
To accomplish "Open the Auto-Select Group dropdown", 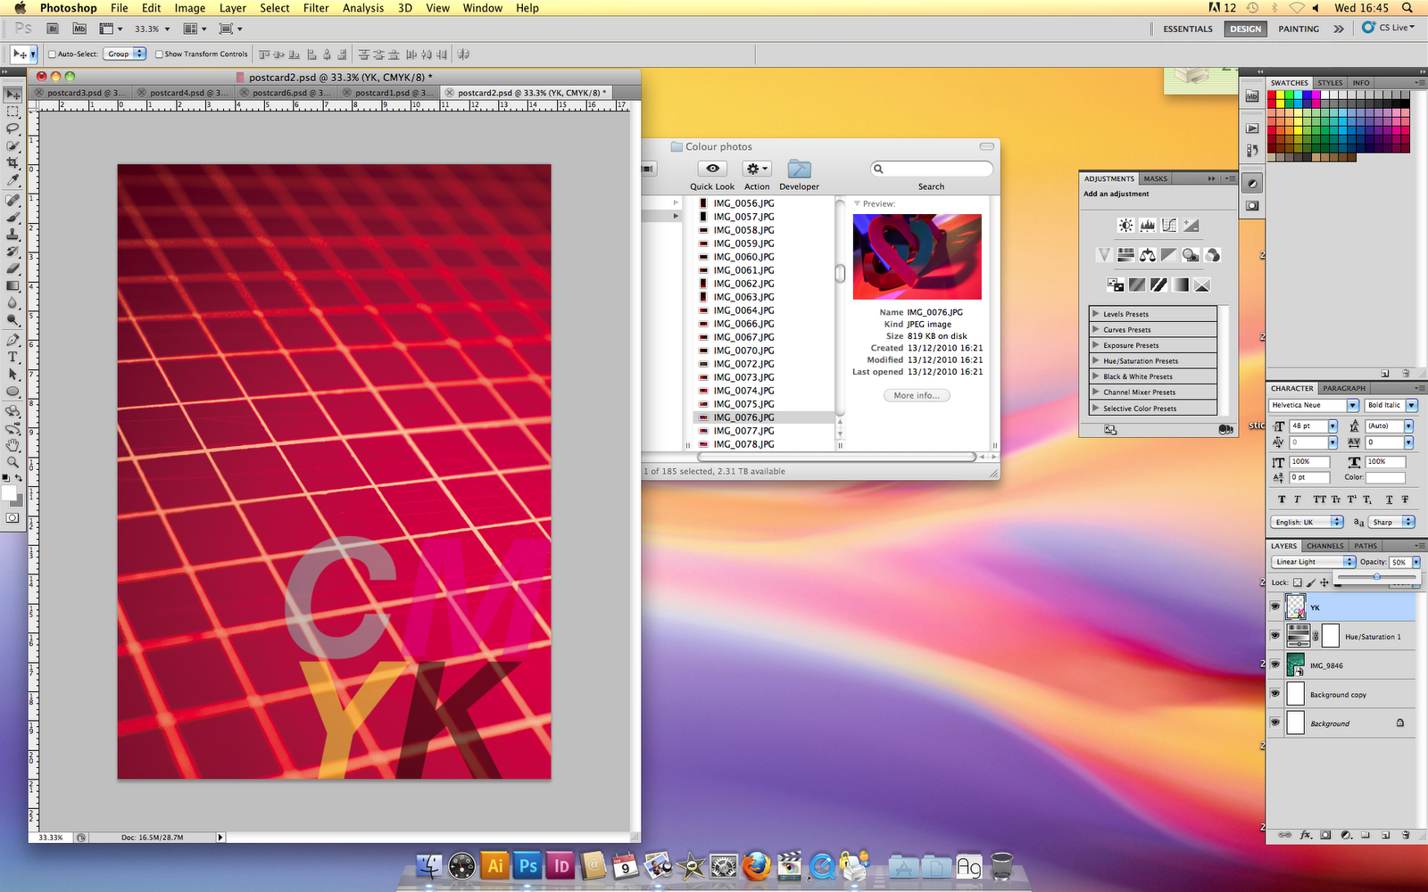I will coord(124,54).
